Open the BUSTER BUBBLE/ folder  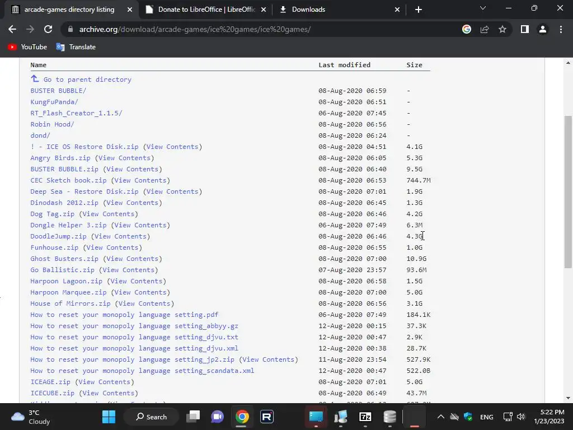[58, 91]
